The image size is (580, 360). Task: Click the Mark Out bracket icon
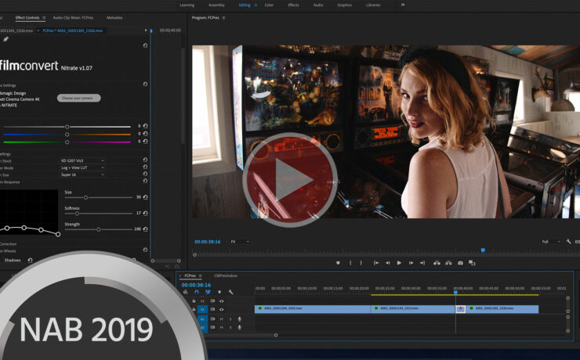click(x=361, y=263)
